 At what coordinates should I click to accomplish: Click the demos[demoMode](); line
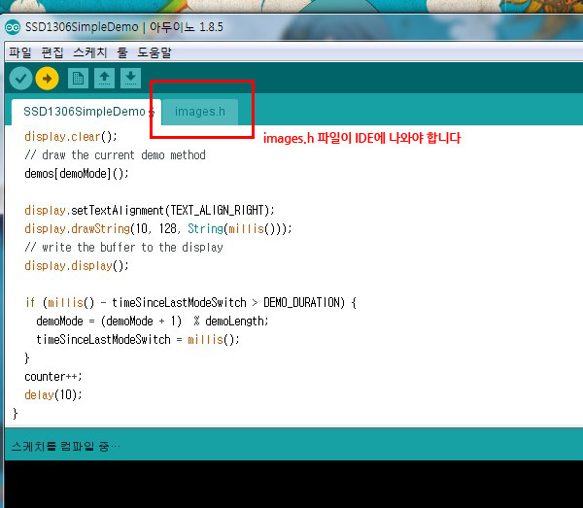click(77, 174)
